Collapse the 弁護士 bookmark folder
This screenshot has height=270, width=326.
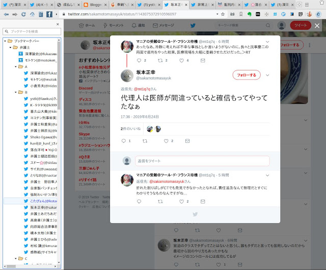(10, 47)
